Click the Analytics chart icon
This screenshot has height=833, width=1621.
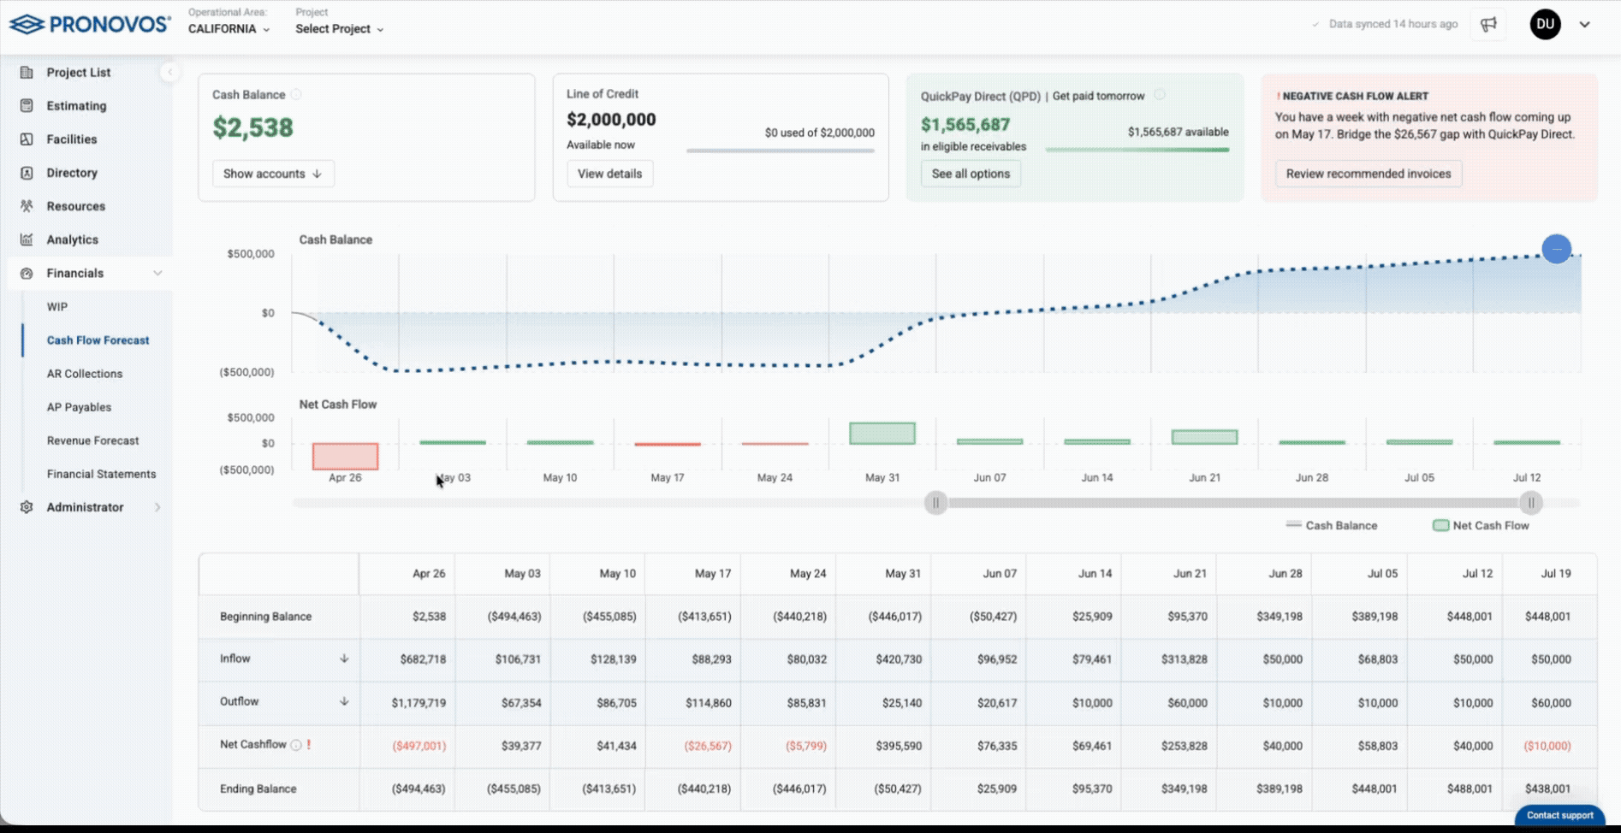click(x=27, y=239)
